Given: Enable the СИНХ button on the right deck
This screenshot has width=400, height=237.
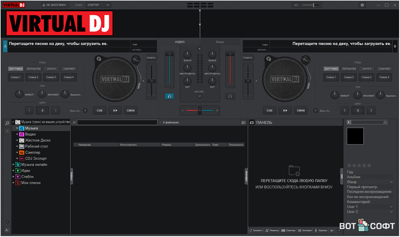Looking at the screenshot, I should click(301, 111).
